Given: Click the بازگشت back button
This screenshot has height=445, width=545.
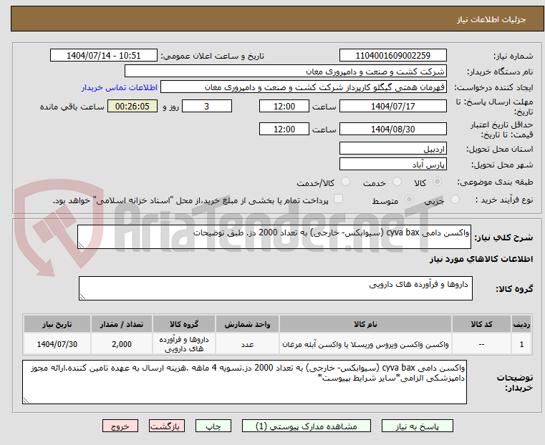Looking at the screenshot, I should click(x=166, y=426).
